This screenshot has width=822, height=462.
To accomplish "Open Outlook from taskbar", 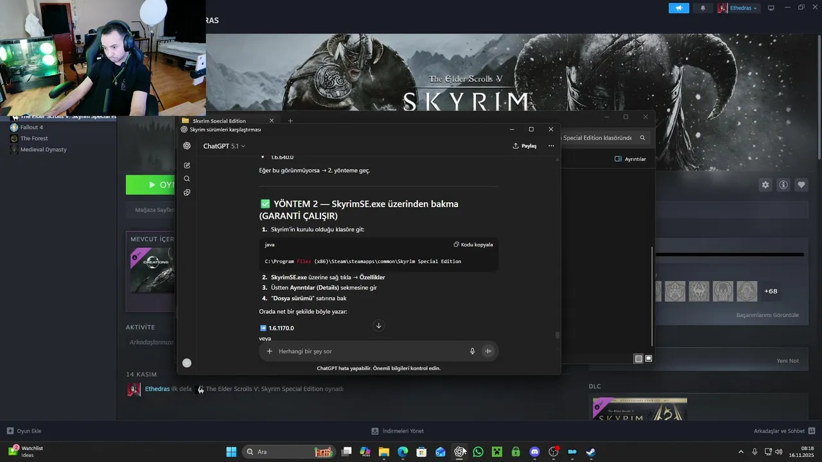I will coord(441,452).
